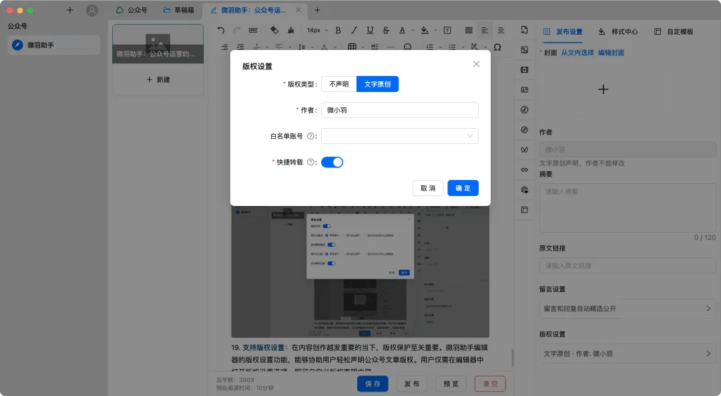Screen dimensions: 721x396
Task: Click the format painter brush icon
Action: [290, 30]
